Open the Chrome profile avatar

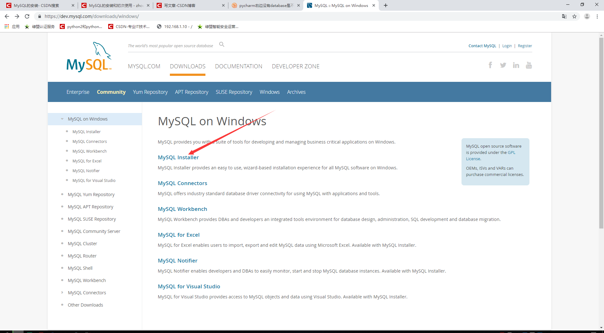[587, 16]
